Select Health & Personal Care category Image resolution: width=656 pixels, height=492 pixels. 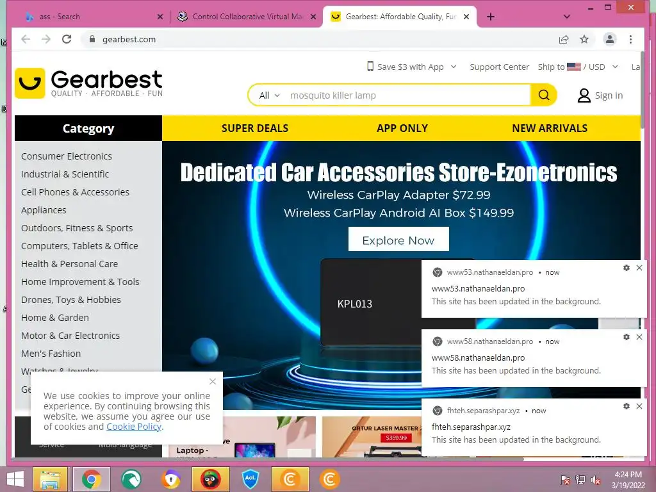[x=69, y=264]
